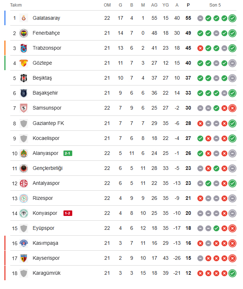Viewport: 243px width, 289px height.
Task: Click the Beşiktaş club logo
Action: (x=24, y=78)
